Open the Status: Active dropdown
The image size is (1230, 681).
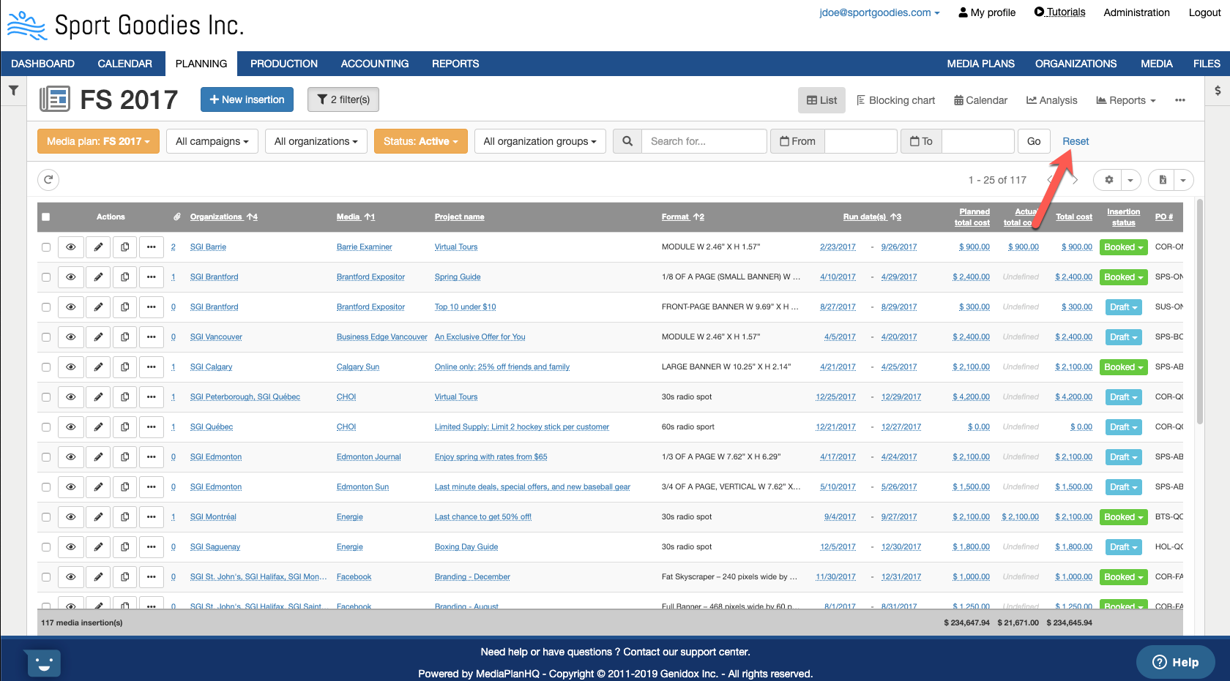coord(420,141)
